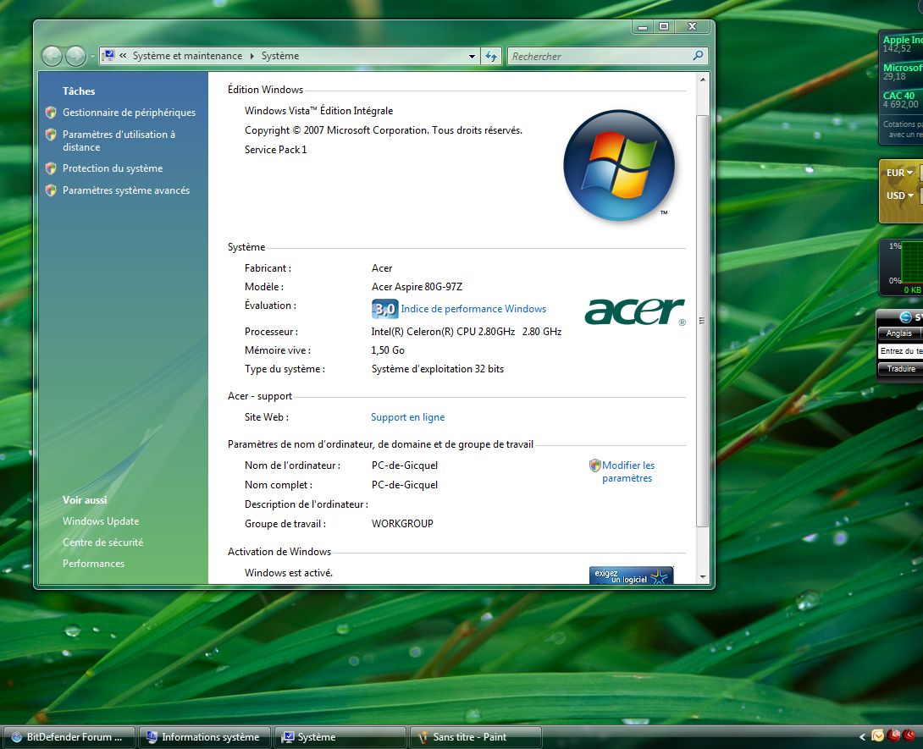
Task: Switch to 'Système' taskbar button
Action: pos(340,736)
